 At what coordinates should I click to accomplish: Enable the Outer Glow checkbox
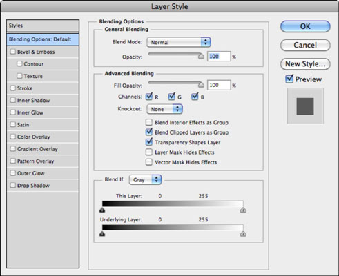pos(13,173)
